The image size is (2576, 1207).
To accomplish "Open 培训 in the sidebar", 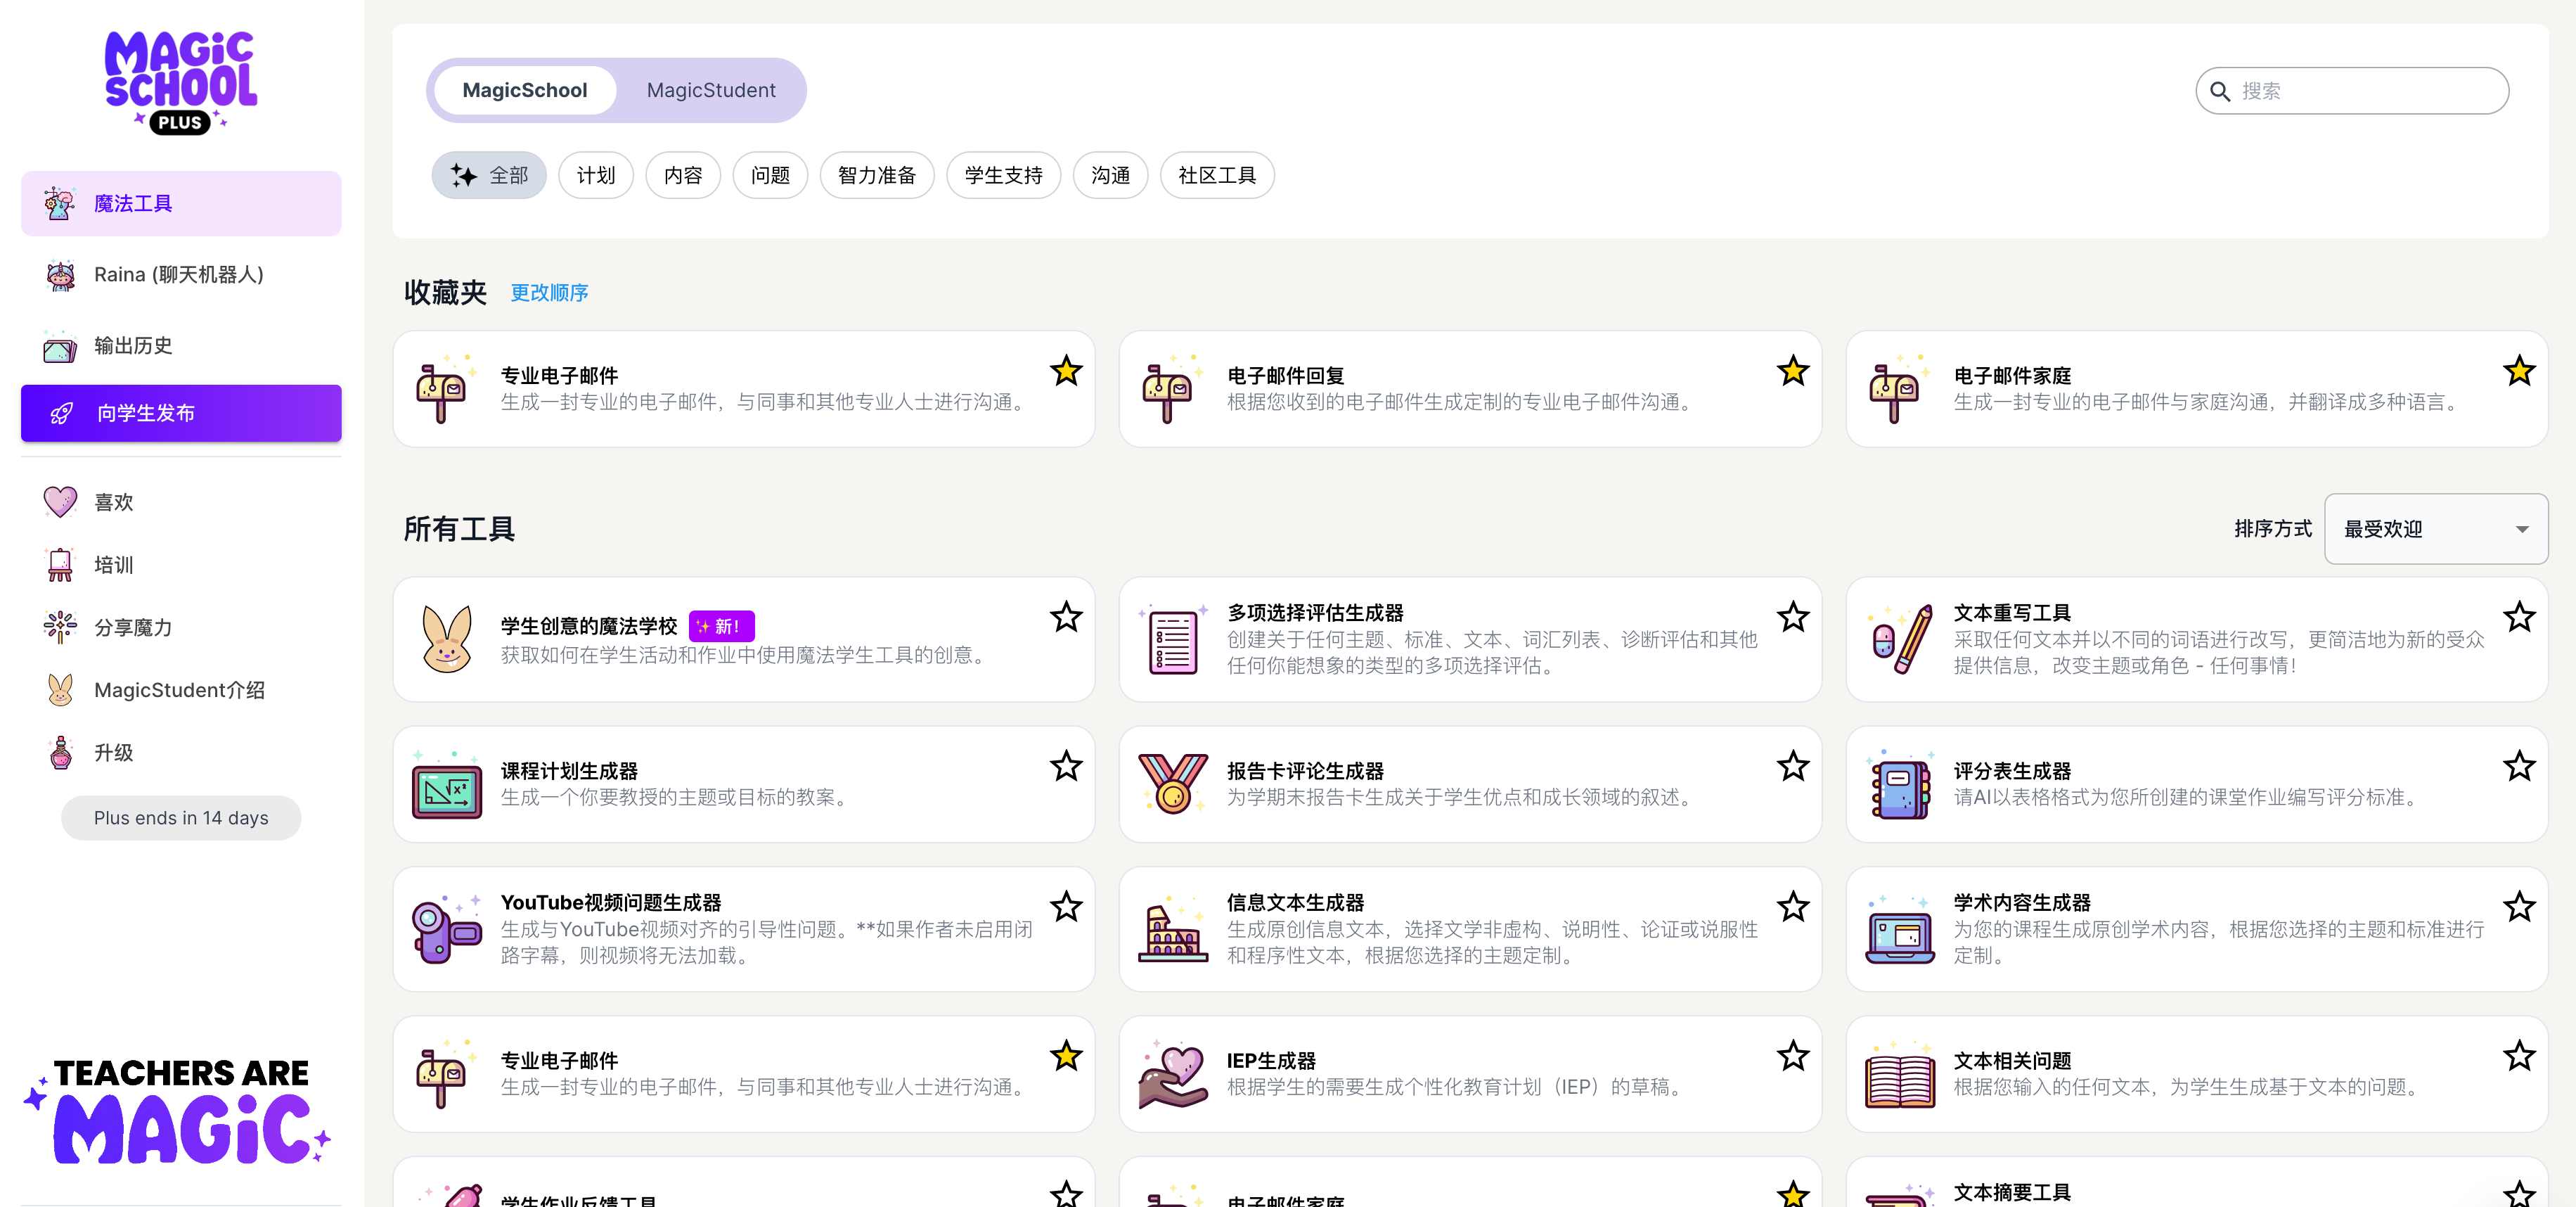I will tap(181, 565).
